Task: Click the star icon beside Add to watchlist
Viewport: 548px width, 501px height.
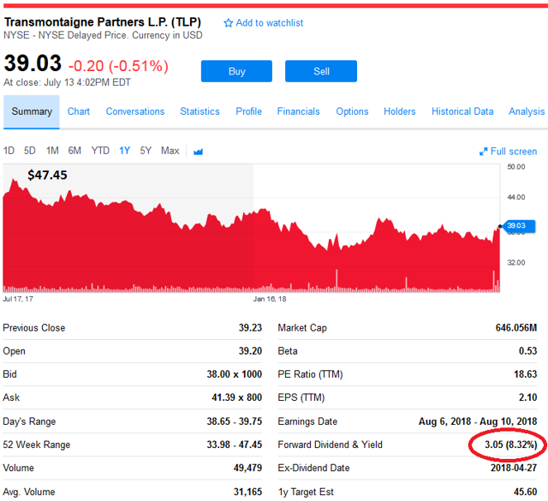Action: [x=229, y=23]
